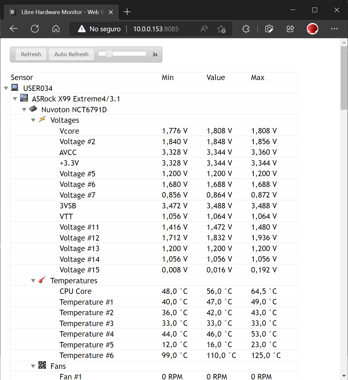Click the motherboard icon beside ASRock X99
The image size is (348, 380).
pyautogui.click(x=24, y=98)
